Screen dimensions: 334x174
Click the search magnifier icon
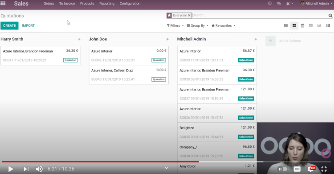(x=330, y=16)
